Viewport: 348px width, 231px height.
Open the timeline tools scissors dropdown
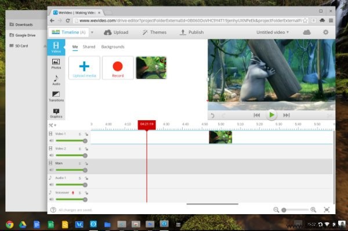coord(53,125)
